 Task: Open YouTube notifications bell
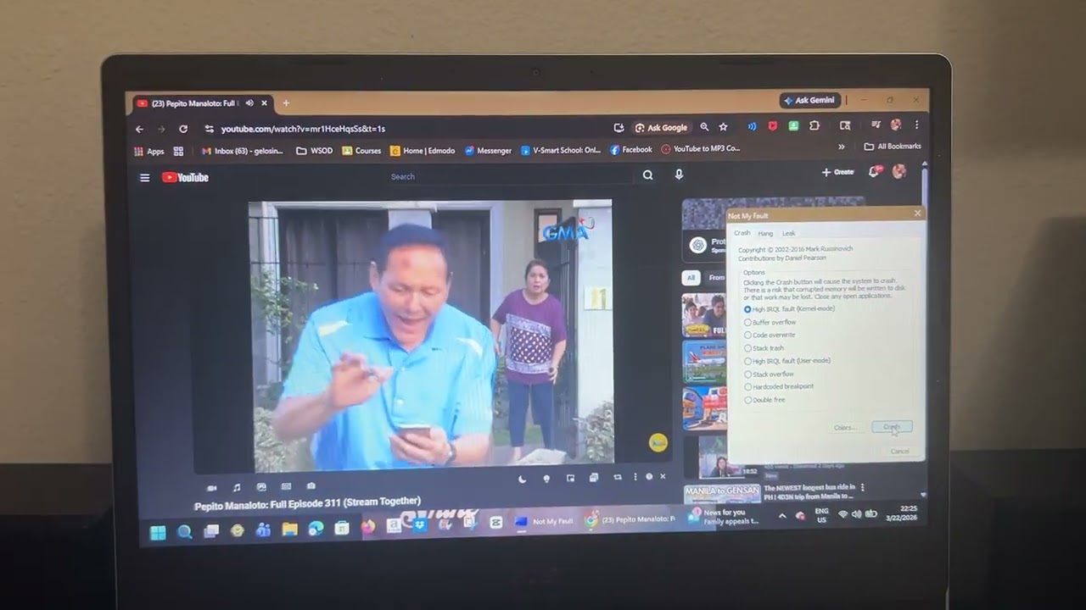(874, 172)
